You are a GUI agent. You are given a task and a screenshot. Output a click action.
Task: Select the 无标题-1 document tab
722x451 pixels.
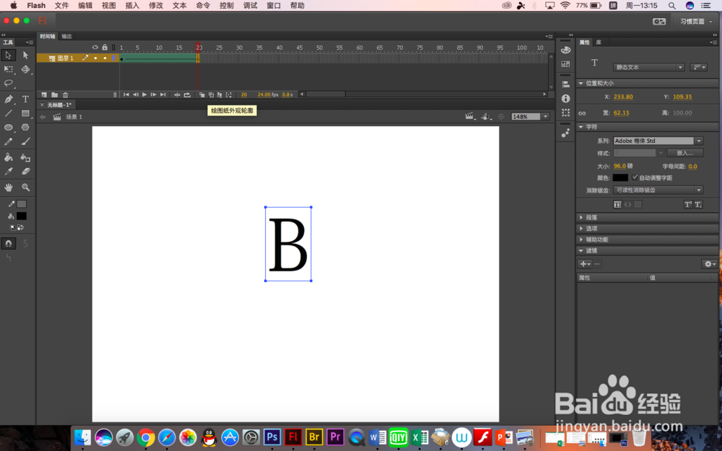pos(59,105)
